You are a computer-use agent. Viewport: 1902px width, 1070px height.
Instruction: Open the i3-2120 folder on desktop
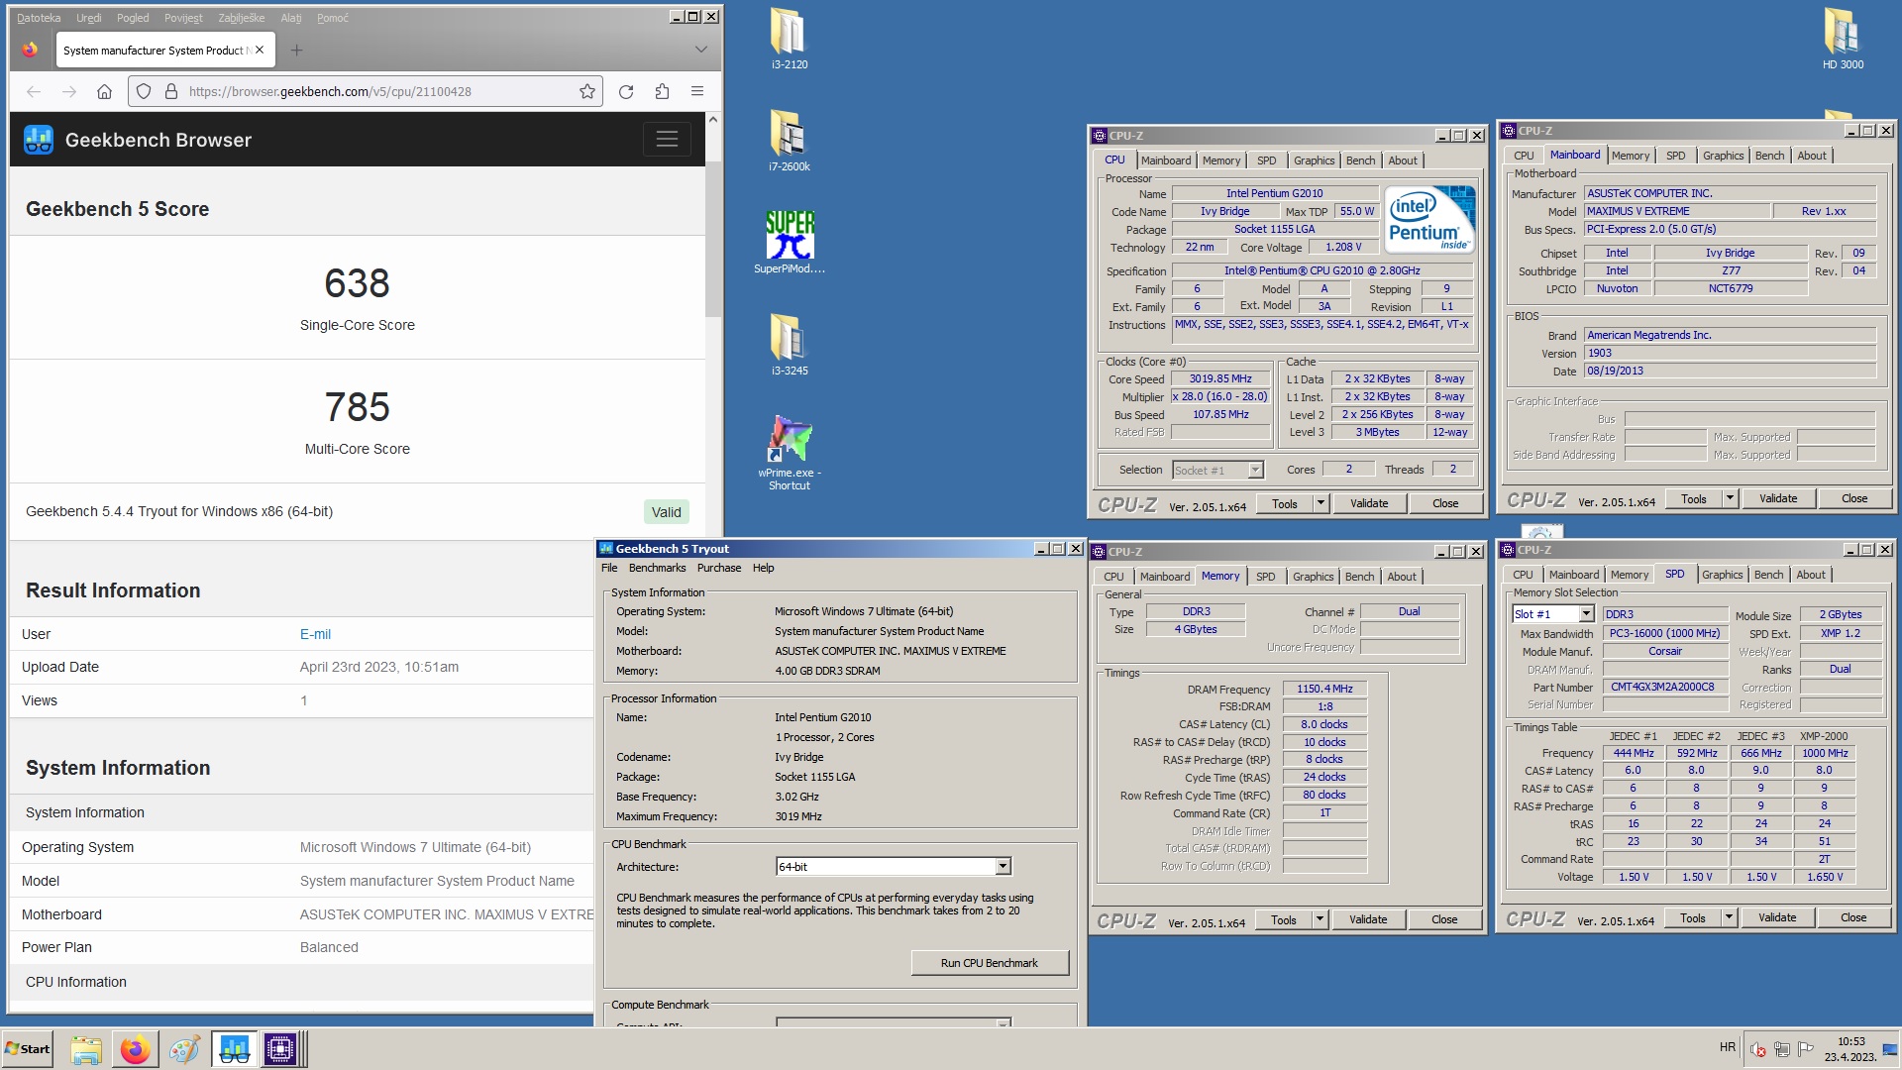(789, 38)
